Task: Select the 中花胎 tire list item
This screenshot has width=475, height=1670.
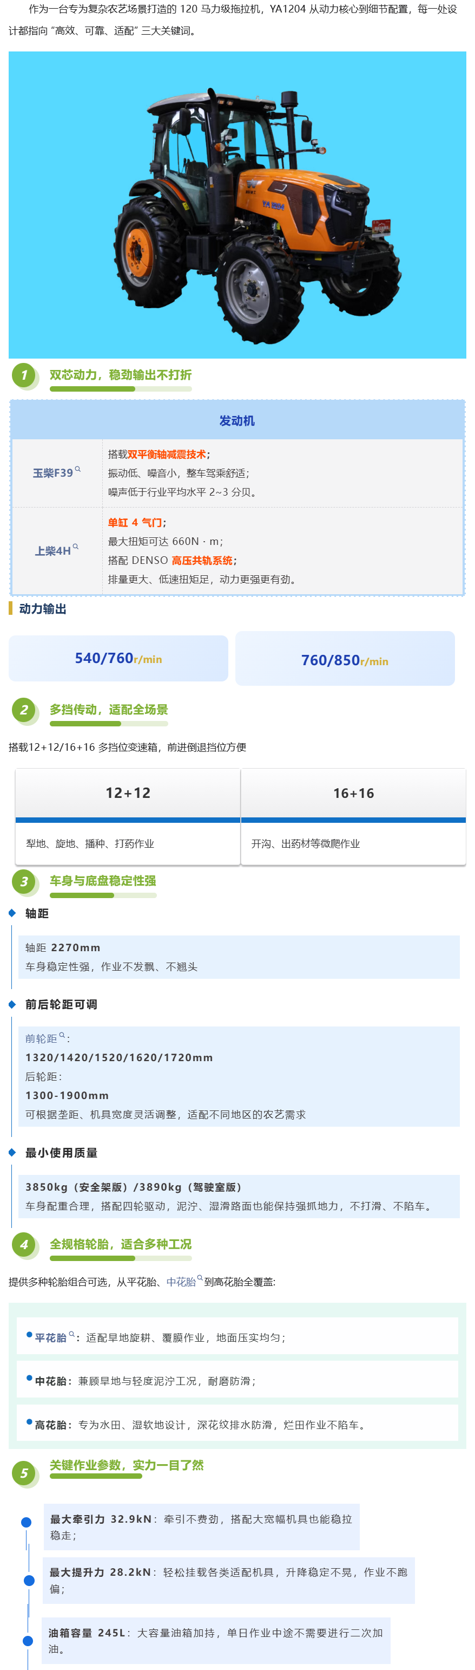Action: 237,1380
